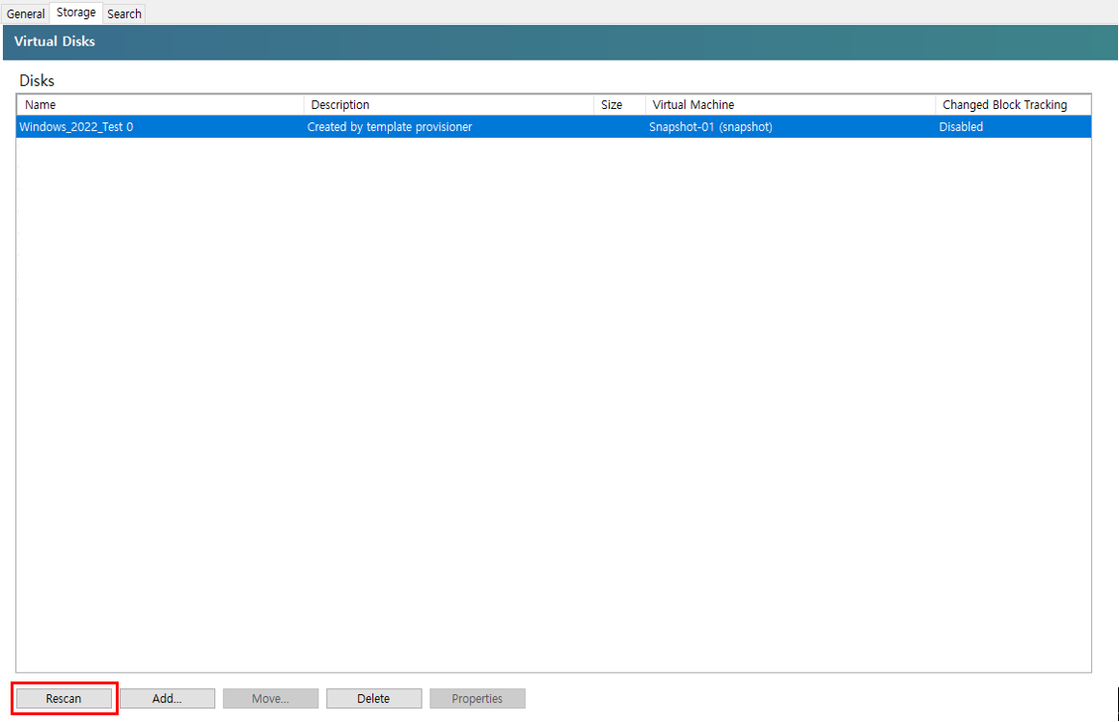Click the disabled Move... button
Image resolution: width=1119 pixels, height=722 pixels.
point(270,698)
